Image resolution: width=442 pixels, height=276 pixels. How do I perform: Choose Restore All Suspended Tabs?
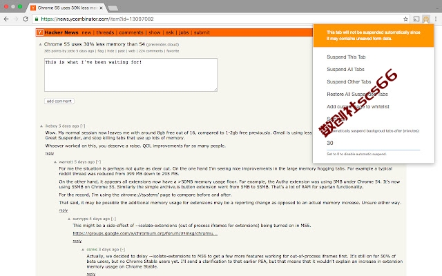358,94
